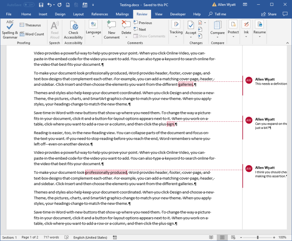Click English (United States) language indicator
Viewport: 292px width, 241px height.
90,237
